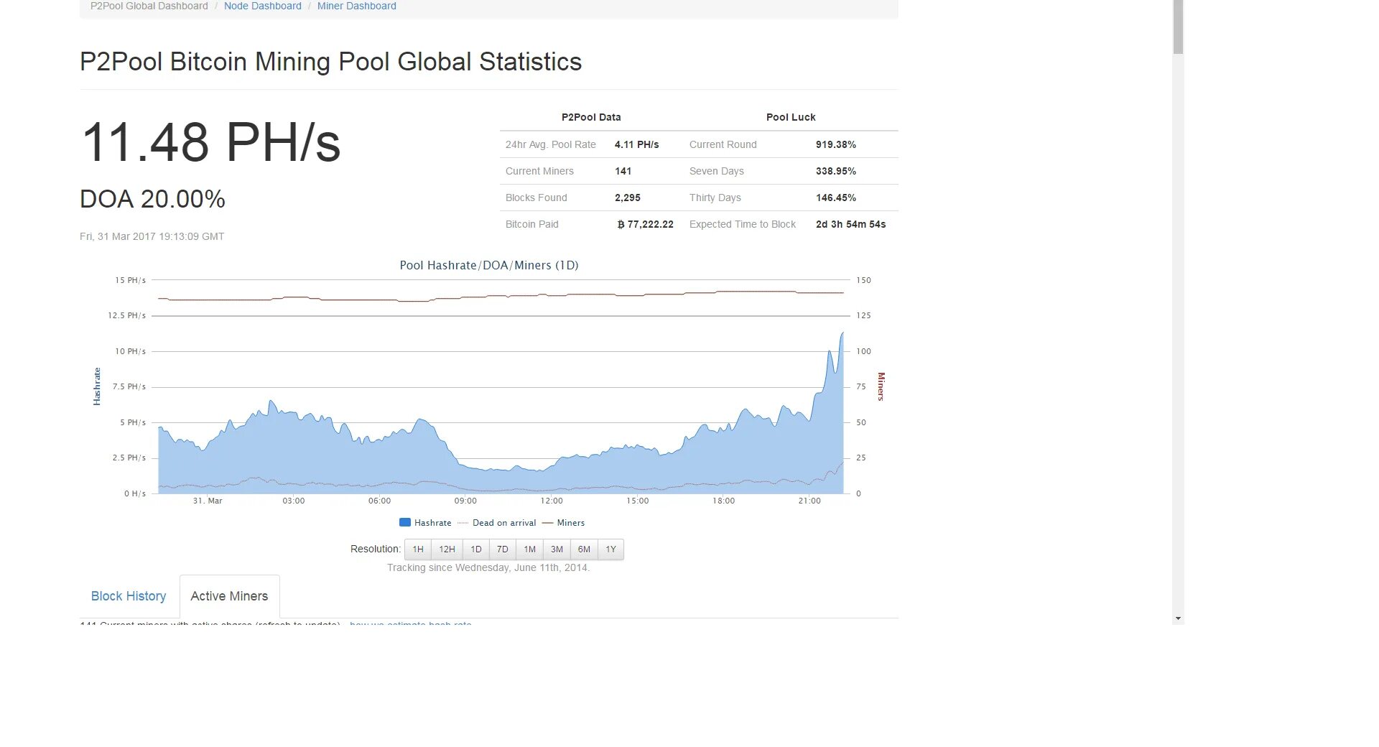1379x747 pixels.
Task: Switch to the Block History tab
Action: point(129,596)
